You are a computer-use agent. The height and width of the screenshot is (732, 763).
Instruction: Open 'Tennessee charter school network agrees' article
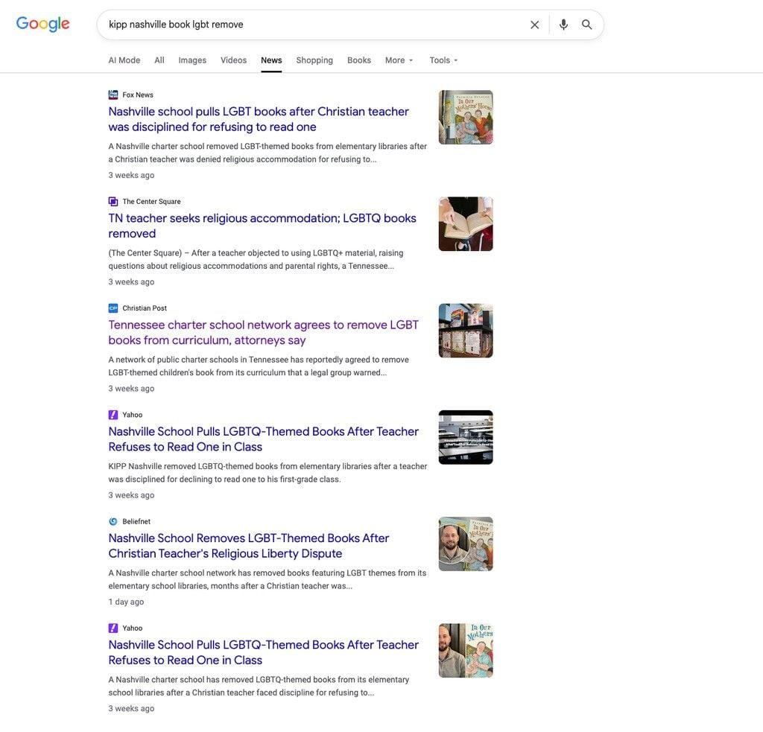[x=263, y=332]
